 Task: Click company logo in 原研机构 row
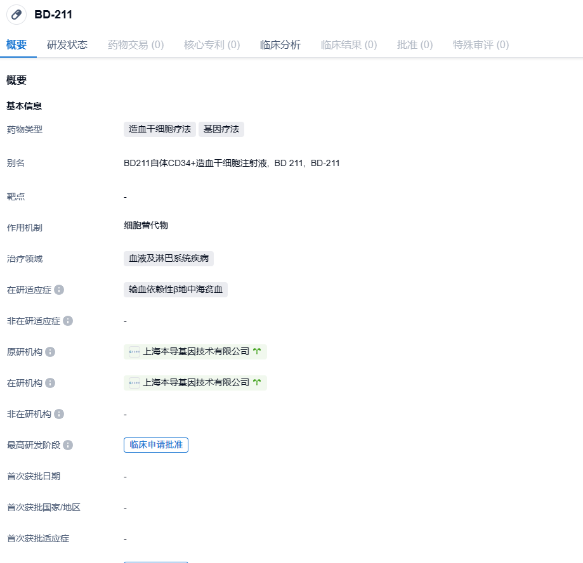(x=134, y=352)
